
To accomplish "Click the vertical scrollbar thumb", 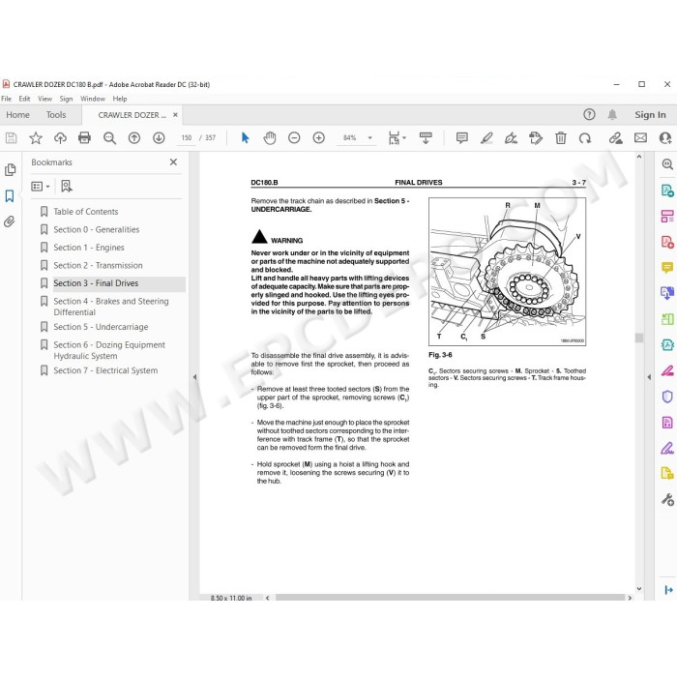I will 639,338.
